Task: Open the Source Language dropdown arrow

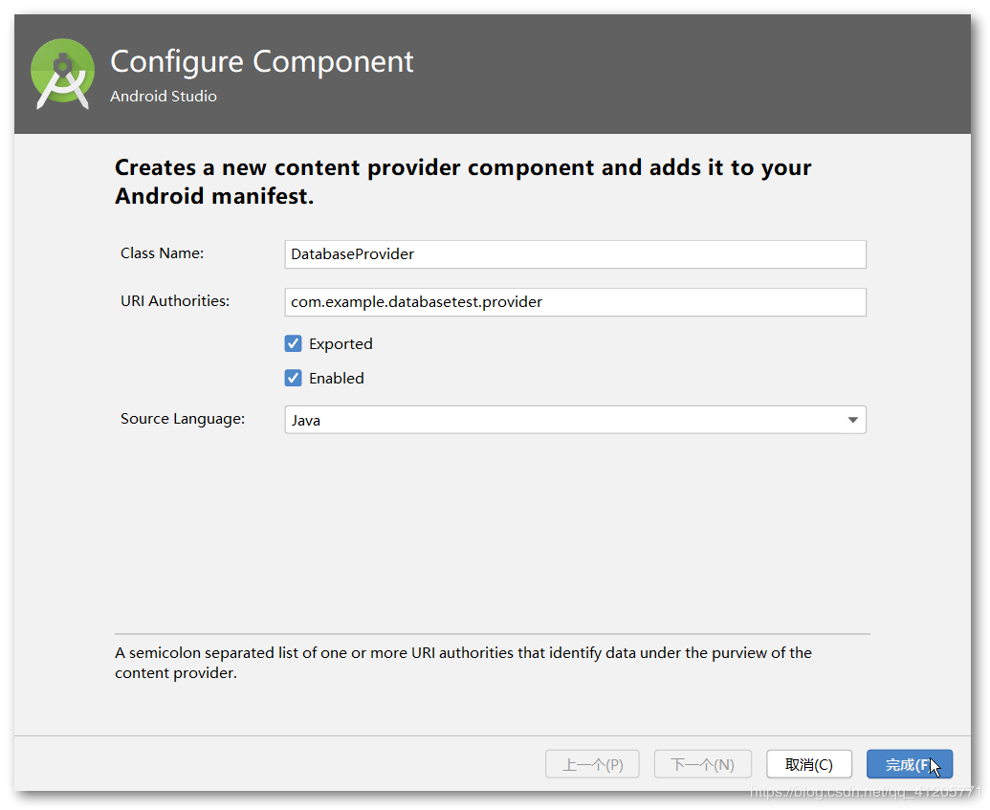Action: click(x=852, y=420)
